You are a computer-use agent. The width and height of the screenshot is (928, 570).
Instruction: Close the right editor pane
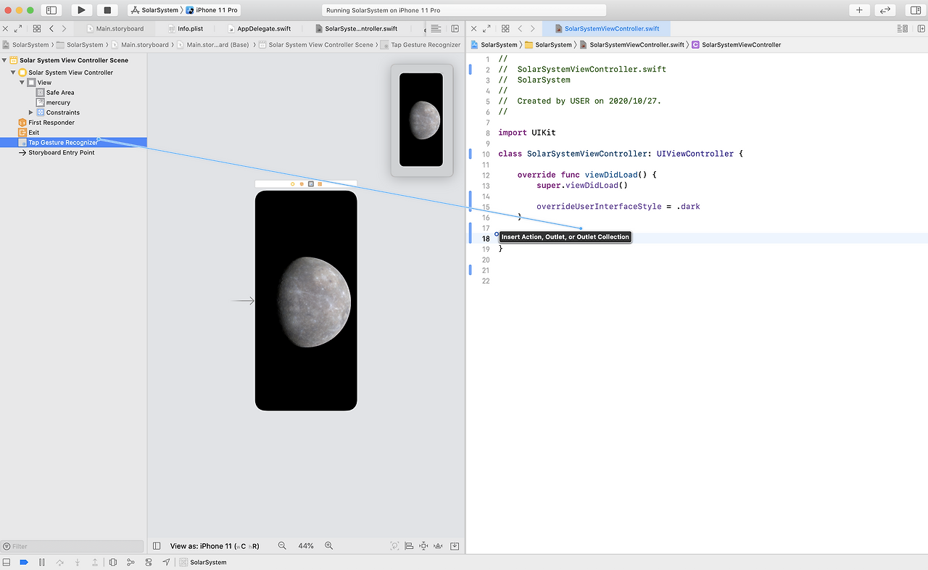(474, 29)
